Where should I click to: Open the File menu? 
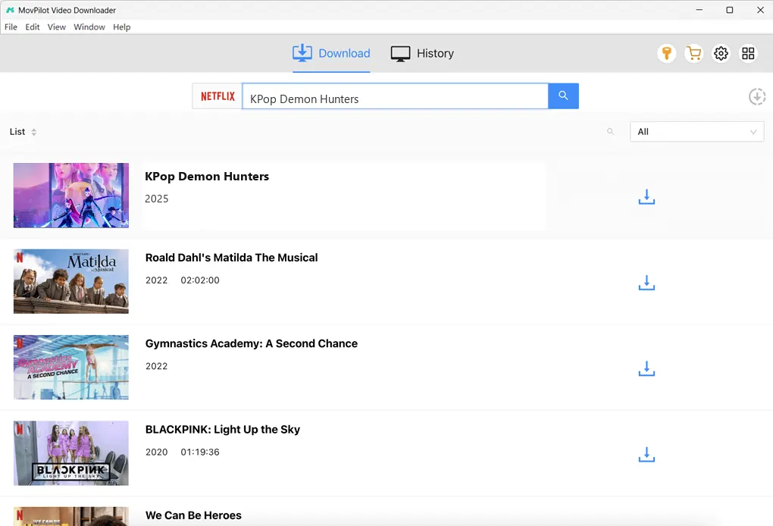click(x=11, y=27)
